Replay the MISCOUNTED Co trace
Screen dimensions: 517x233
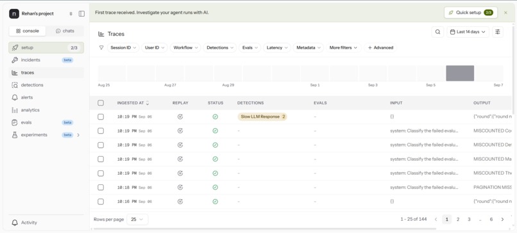pos(180,131)
